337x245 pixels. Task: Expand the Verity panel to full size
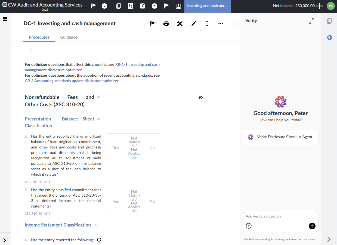click(x=311, y=21)
